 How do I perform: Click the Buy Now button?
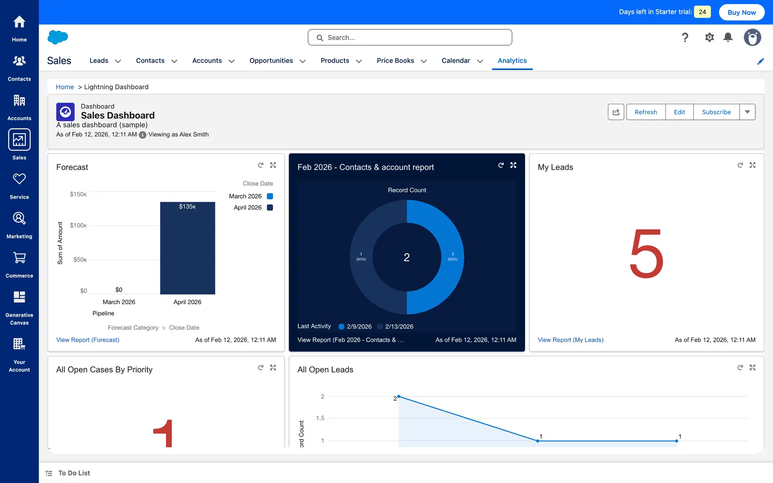[x=741, y=12]
